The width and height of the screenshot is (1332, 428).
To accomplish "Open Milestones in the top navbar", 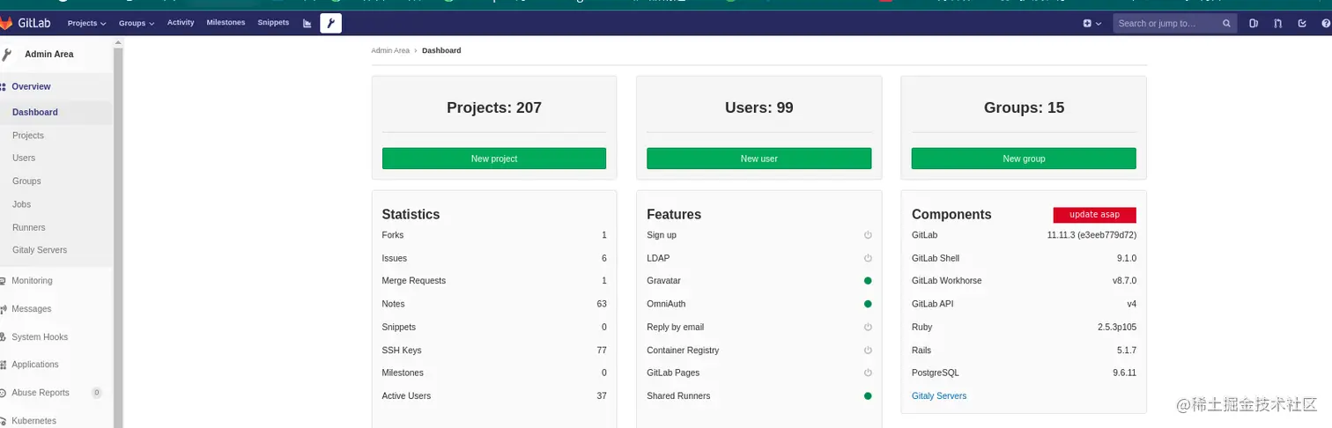I will tap(226, 23).
